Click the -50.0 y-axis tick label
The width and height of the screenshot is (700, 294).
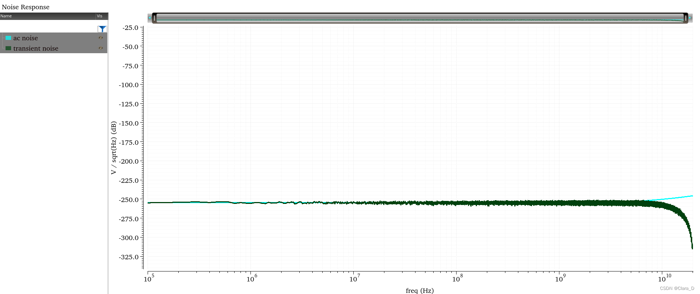coord(130,47)
